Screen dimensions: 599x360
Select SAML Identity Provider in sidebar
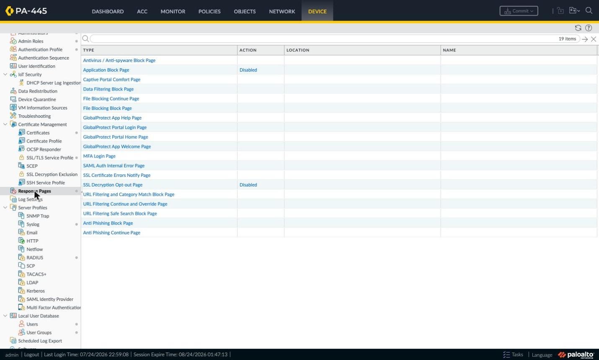point(50,299)
